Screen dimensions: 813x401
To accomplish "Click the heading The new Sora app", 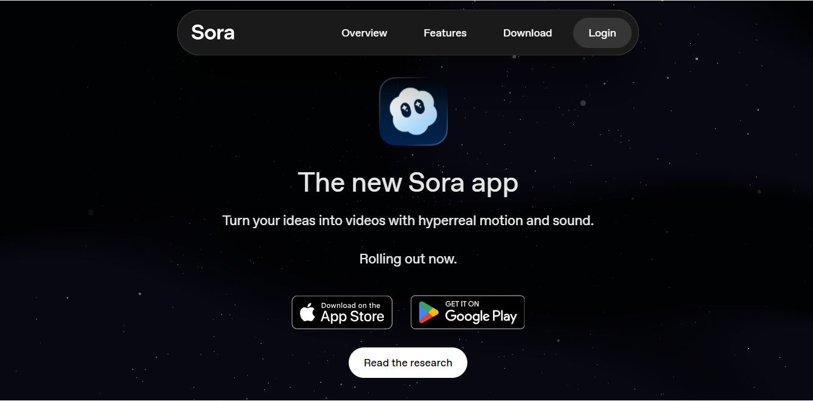I will coord(408,183).
